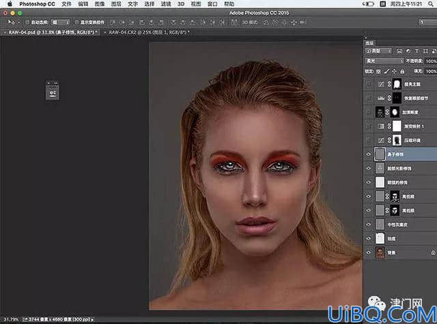Close the RAW-04.CR2 document tab
Viewport: 437px width, 324px height.
click(x=105, y=32)
